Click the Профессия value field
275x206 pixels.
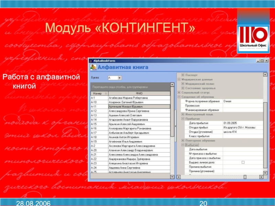(x=243, y=106)
